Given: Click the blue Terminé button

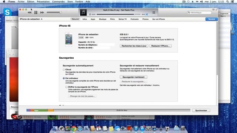Looking at the screenshot, I should click(211, 19).
